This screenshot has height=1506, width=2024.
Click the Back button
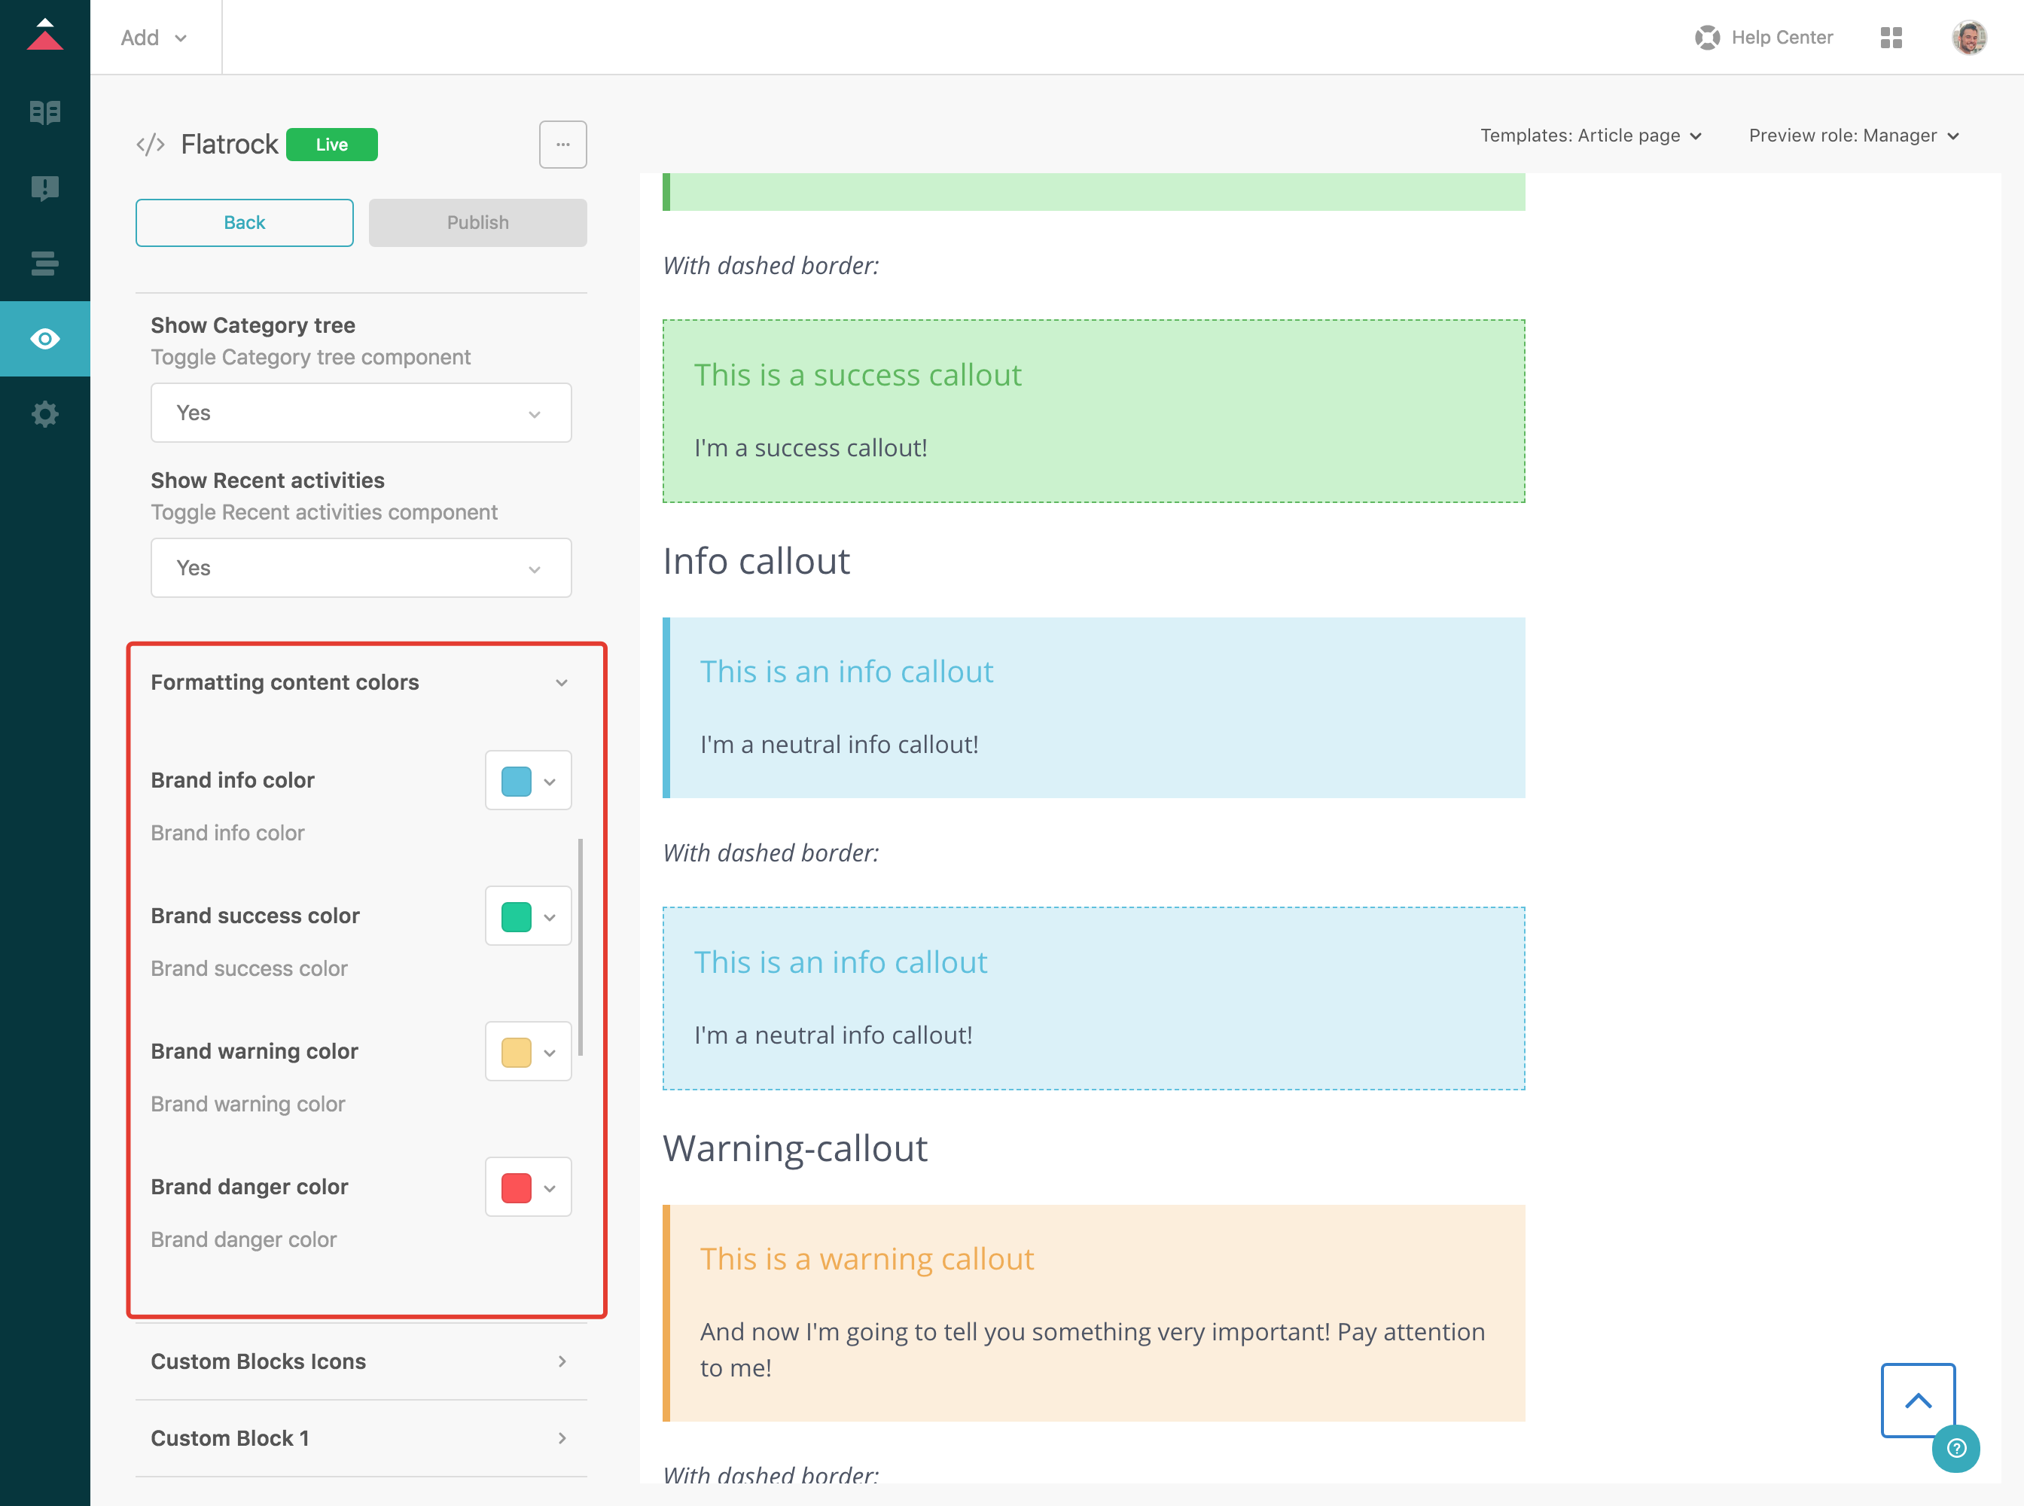pos(243,221)
